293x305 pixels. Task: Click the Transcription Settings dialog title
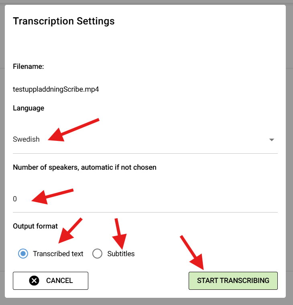[x=64, y=21]
